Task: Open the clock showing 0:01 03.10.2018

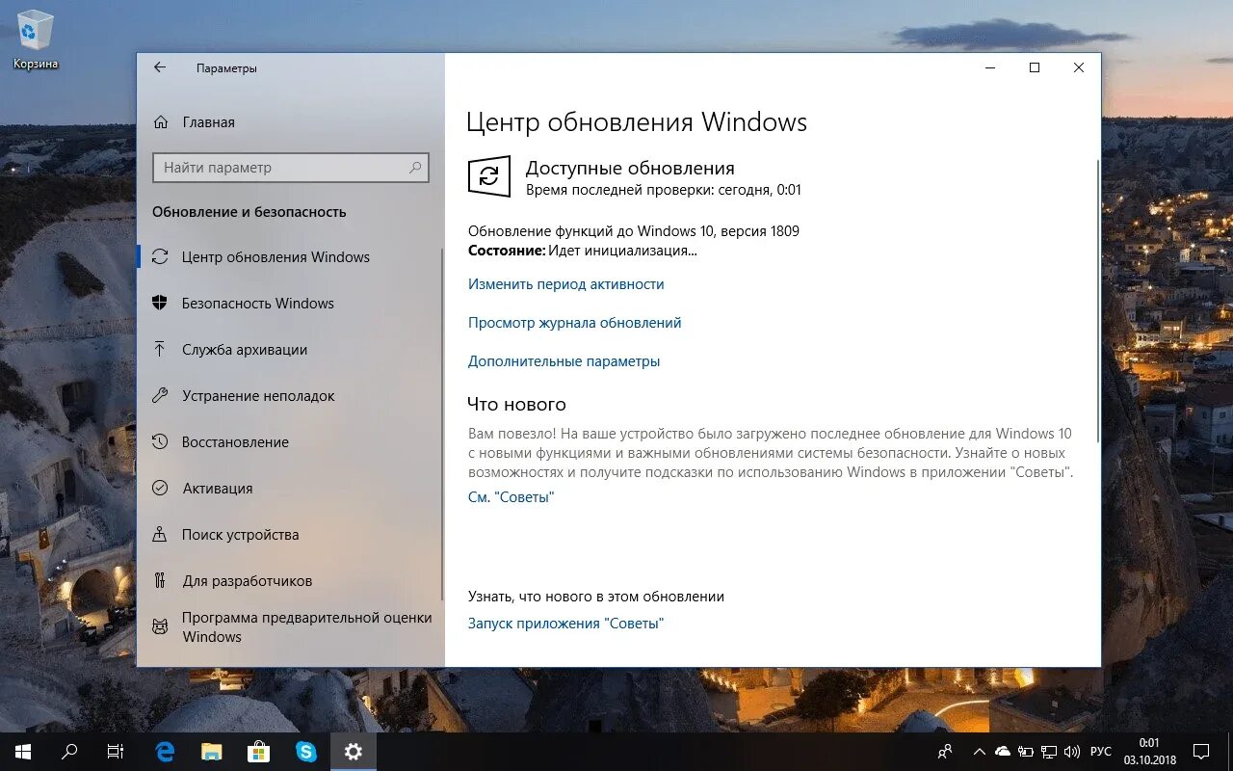Action: (x=1149, y=752)
